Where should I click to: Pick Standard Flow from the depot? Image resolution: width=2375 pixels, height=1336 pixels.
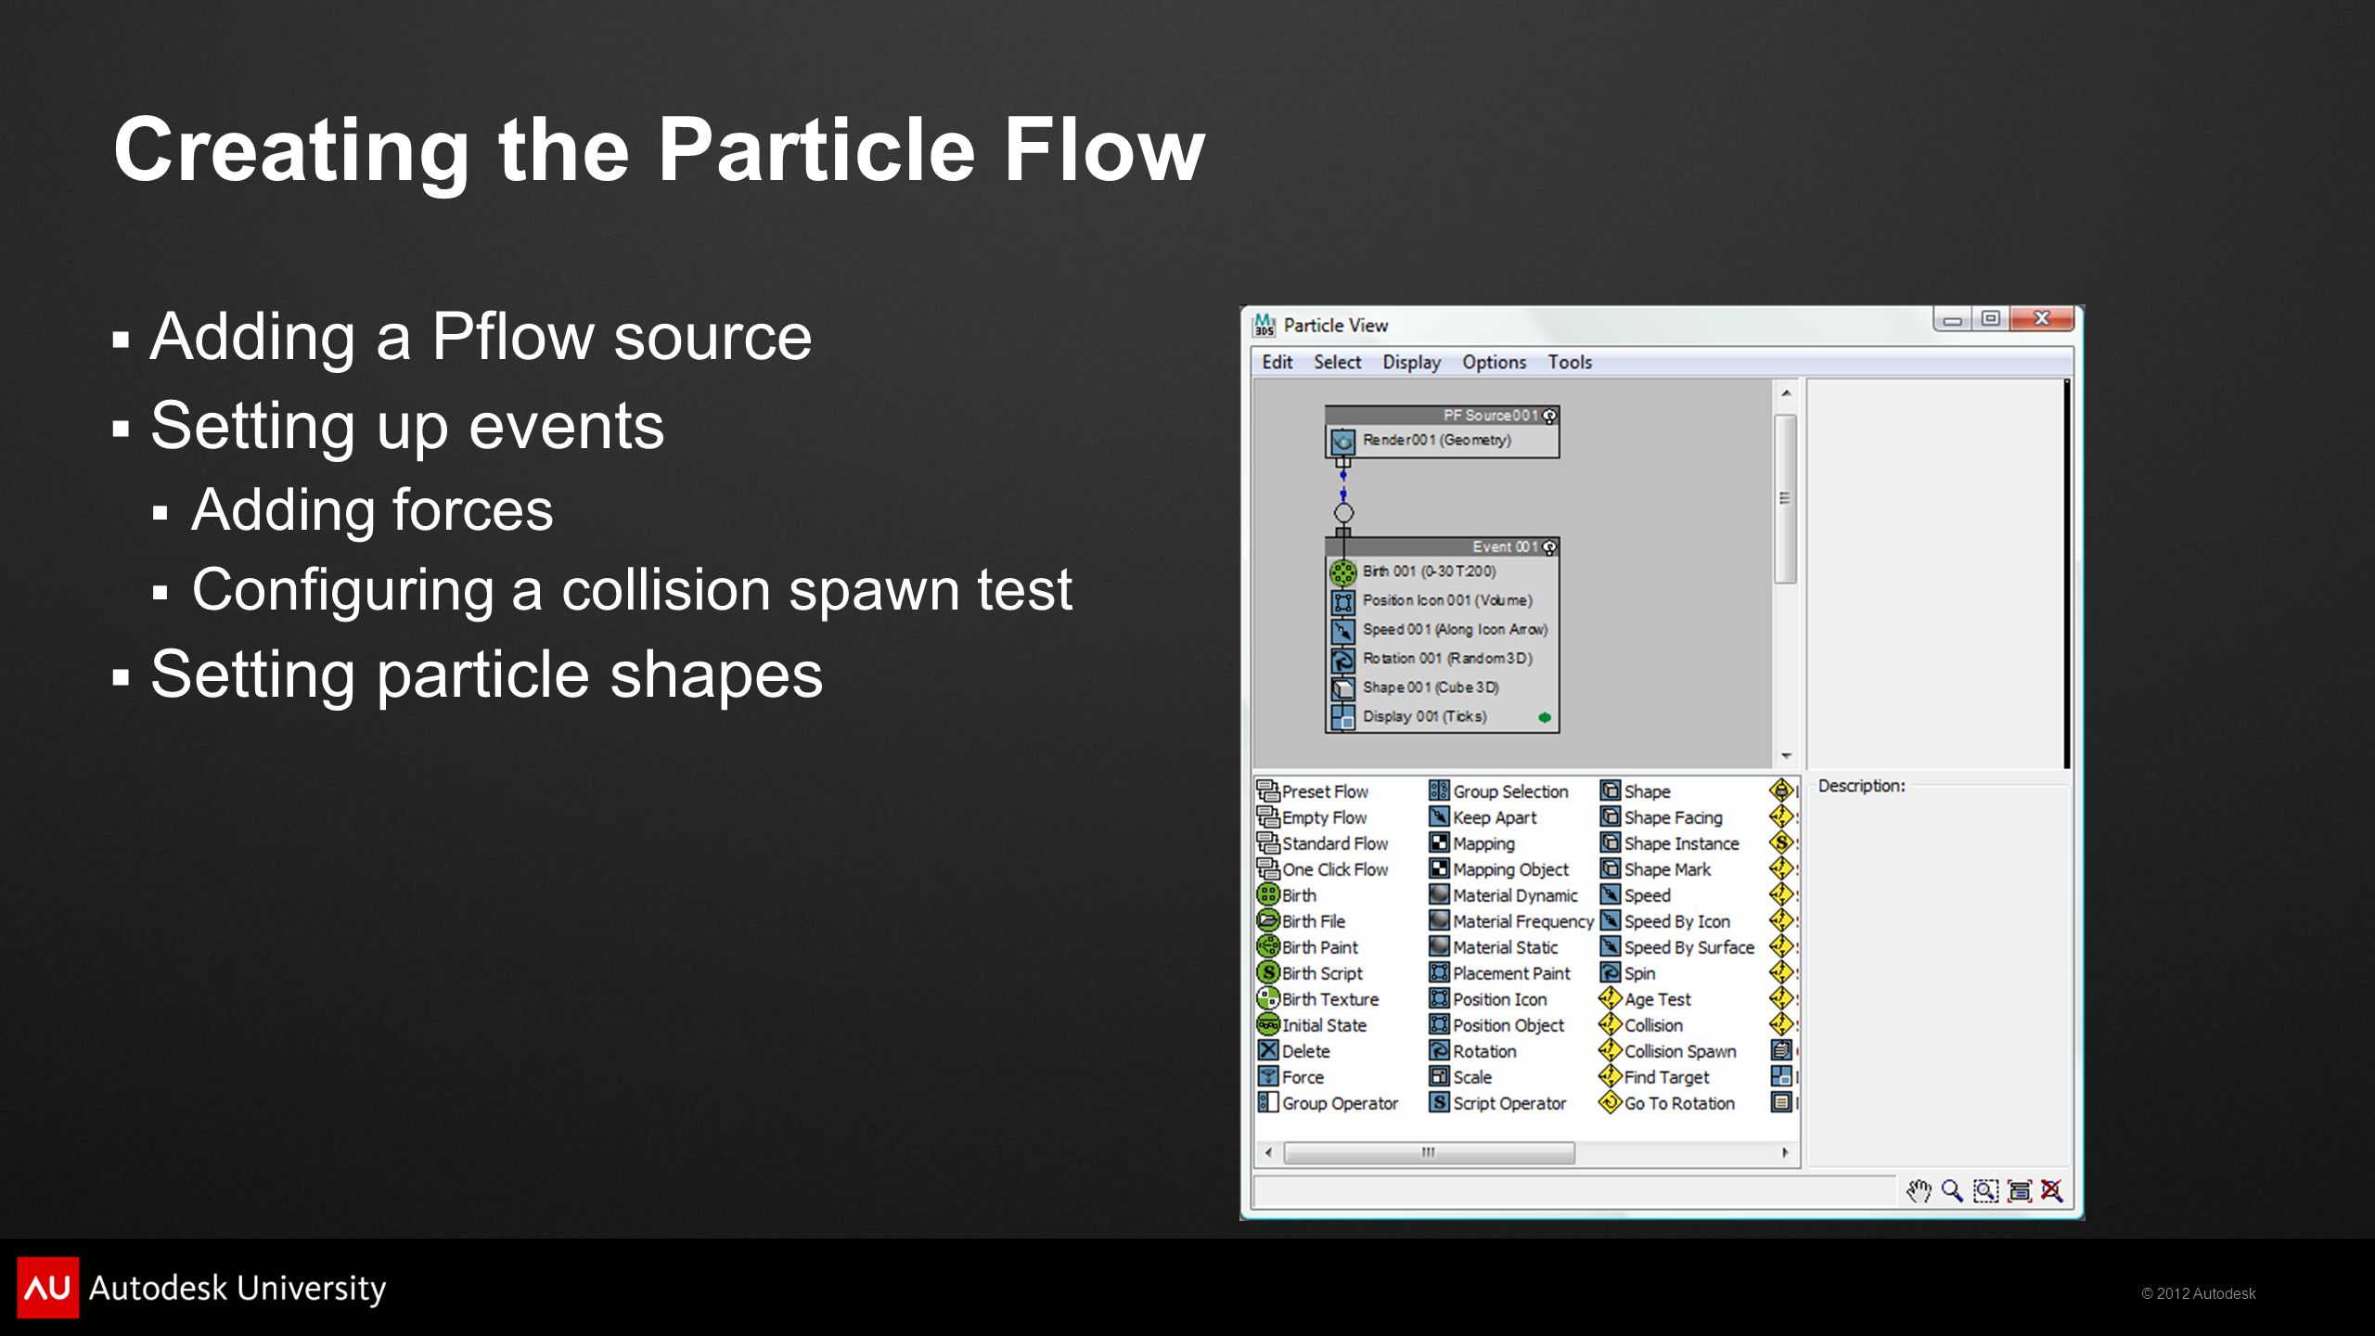pyautogui.click(x=1323, y=843)
